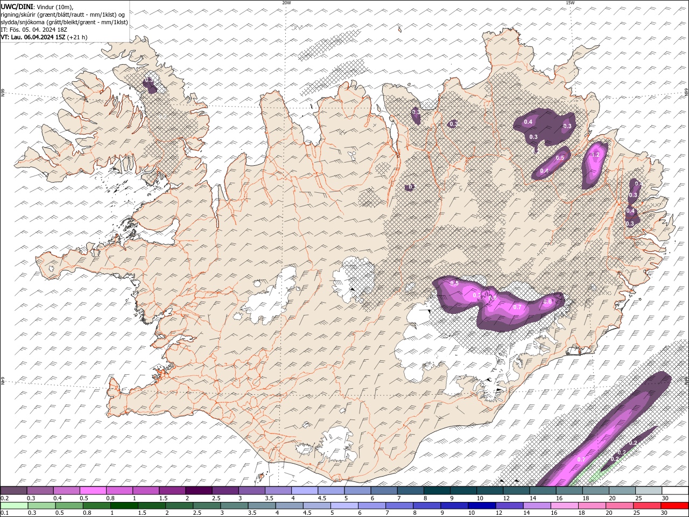Pick the light lavender 4 swatch in snow legend
The height and width of the screenshot is (517, 689).
click(x=304, y=491)
